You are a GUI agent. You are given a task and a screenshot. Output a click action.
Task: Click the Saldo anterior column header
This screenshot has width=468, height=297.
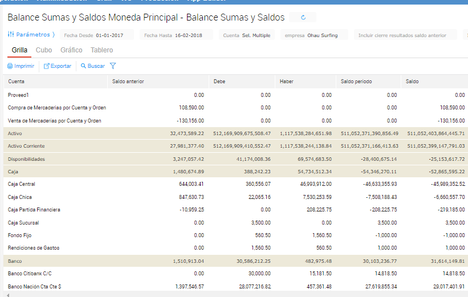128,82
